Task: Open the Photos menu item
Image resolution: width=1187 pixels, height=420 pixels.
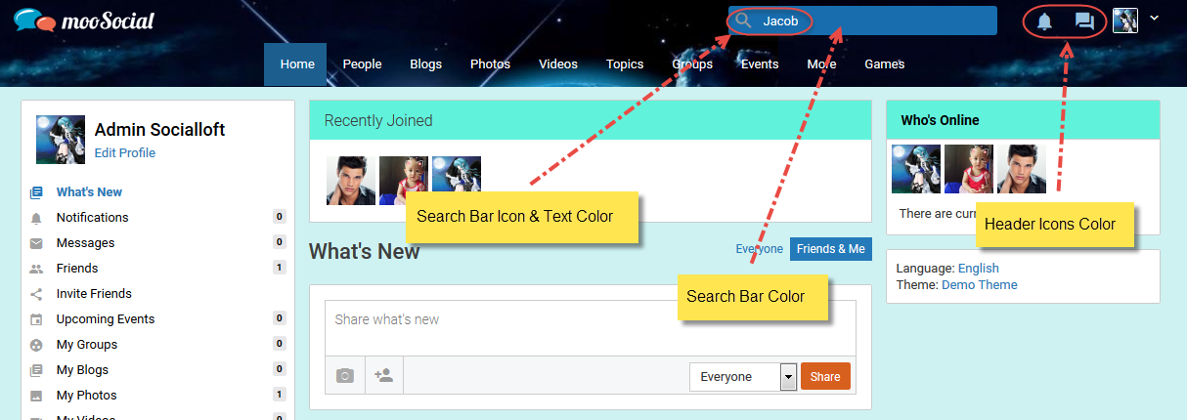Action: click(x=490, y=64)
